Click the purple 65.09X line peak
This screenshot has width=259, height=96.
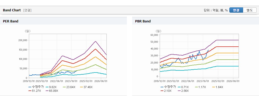click(x=95, y=41)
